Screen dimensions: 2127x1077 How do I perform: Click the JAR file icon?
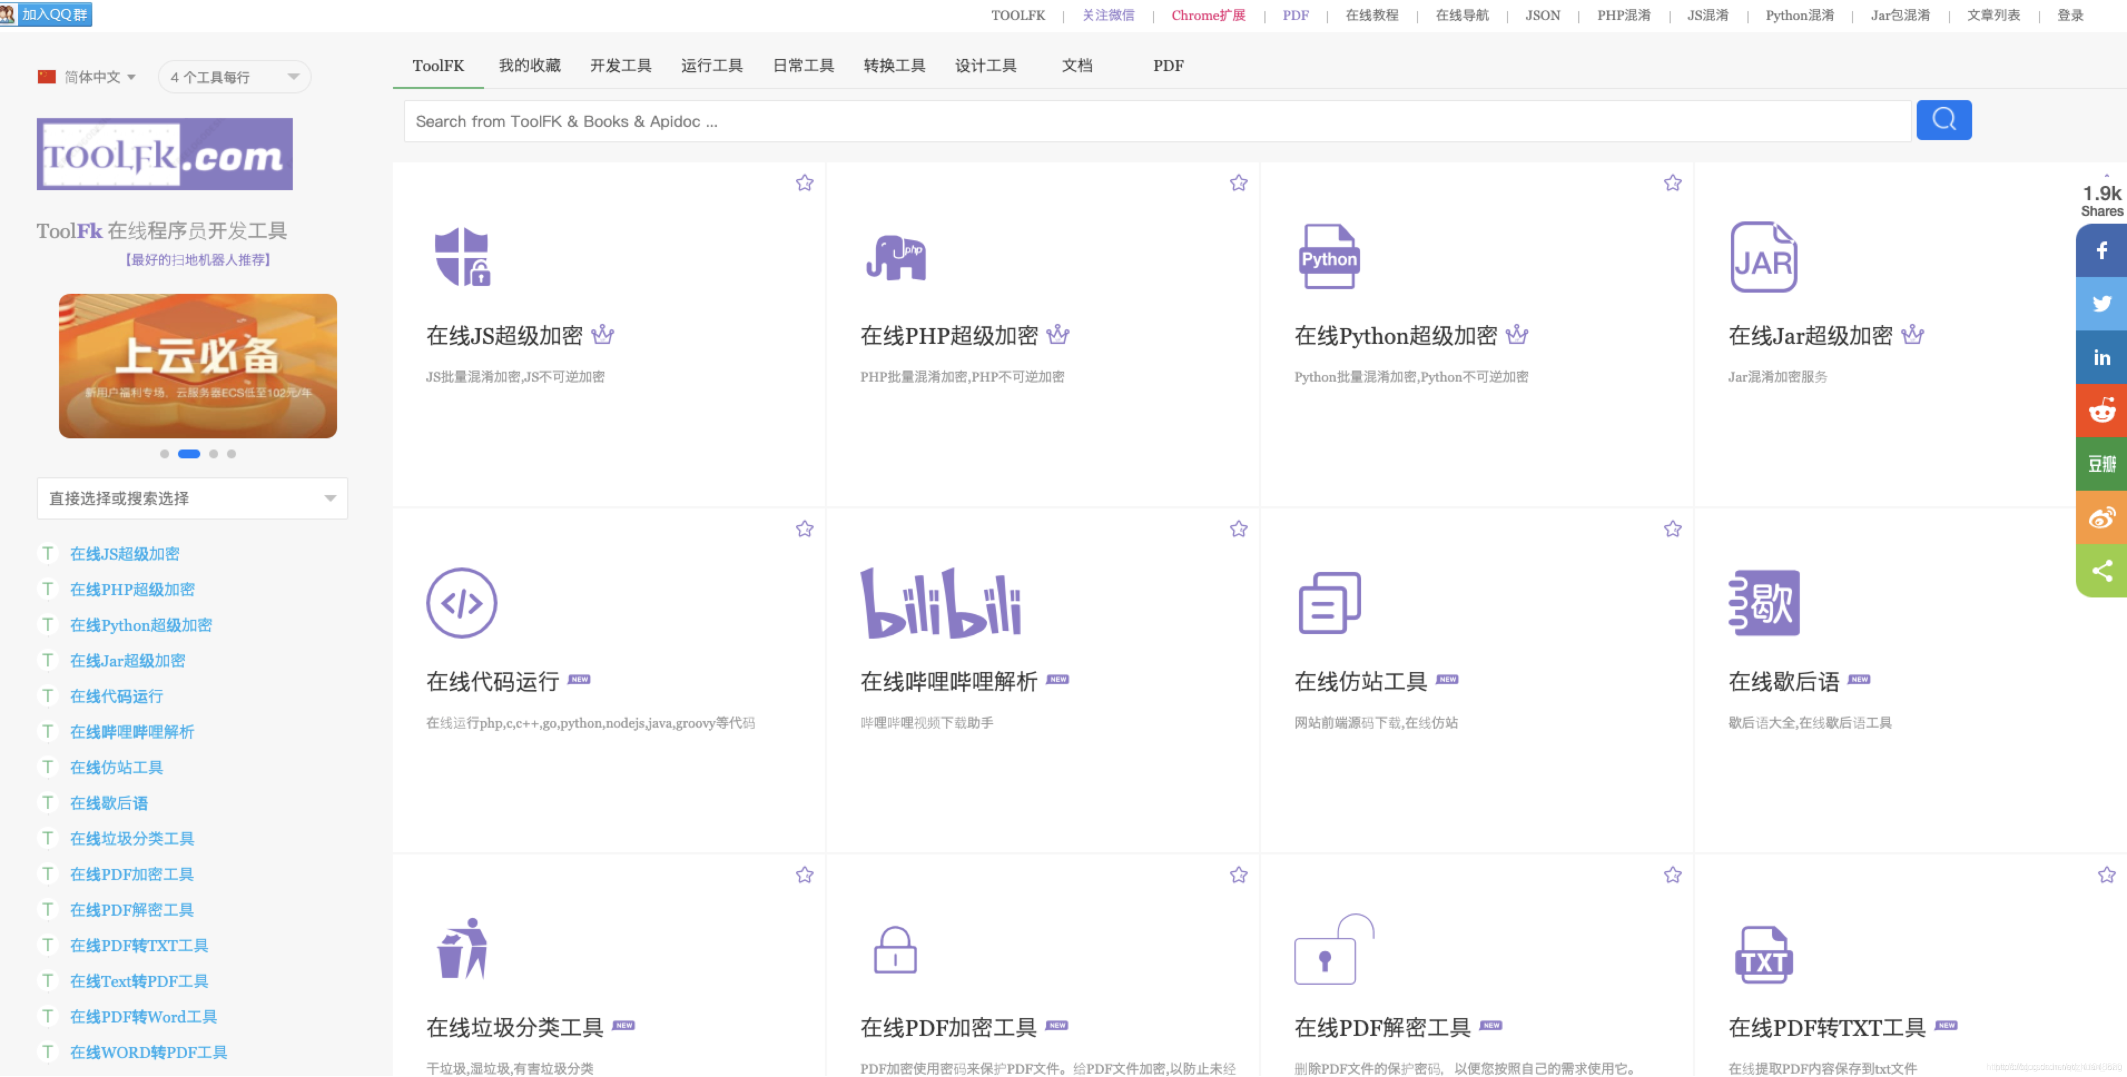1764,256
